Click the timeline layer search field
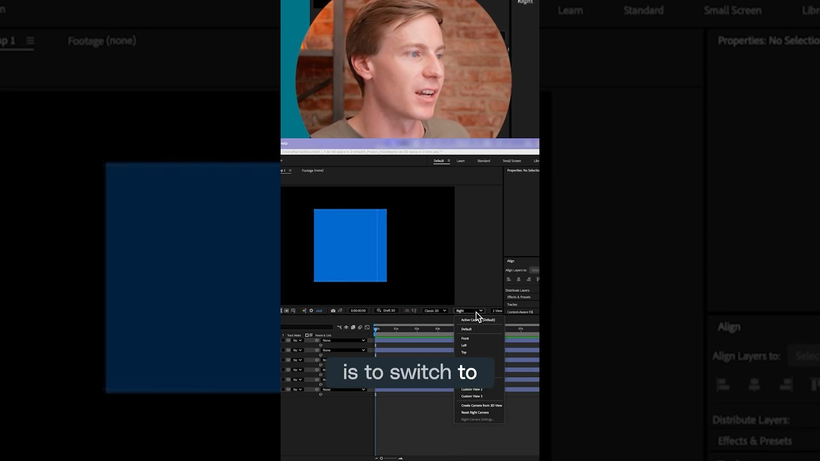Image resolution: width=820 pixels, height=461 pixels. coord(307,327)
